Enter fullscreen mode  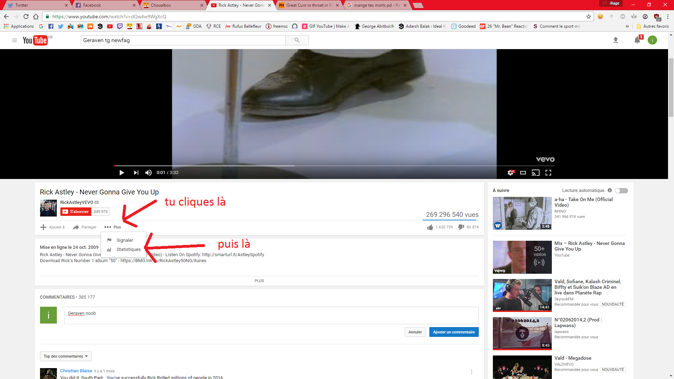(x=548, y=173)
